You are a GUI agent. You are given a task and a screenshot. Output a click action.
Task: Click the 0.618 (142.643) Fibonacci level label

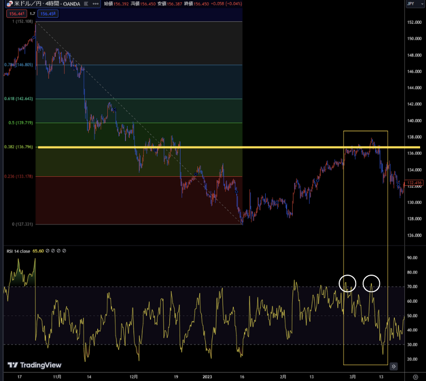(19, 99)
